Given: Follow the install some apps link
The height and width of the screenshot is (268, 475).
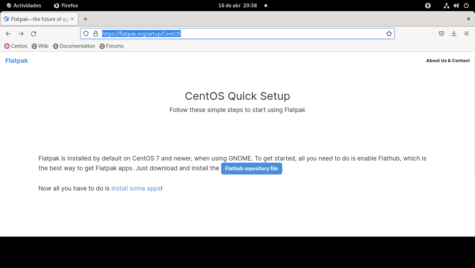Looking at the screenshot, I should point(136,188).
